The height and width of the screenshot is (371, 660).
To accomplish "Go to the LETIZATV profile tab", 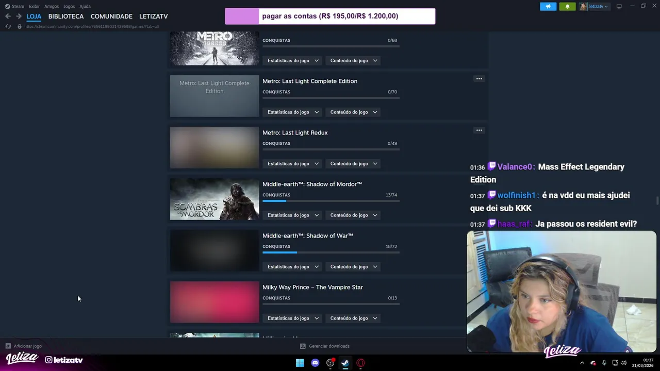I will coord(154,16).
